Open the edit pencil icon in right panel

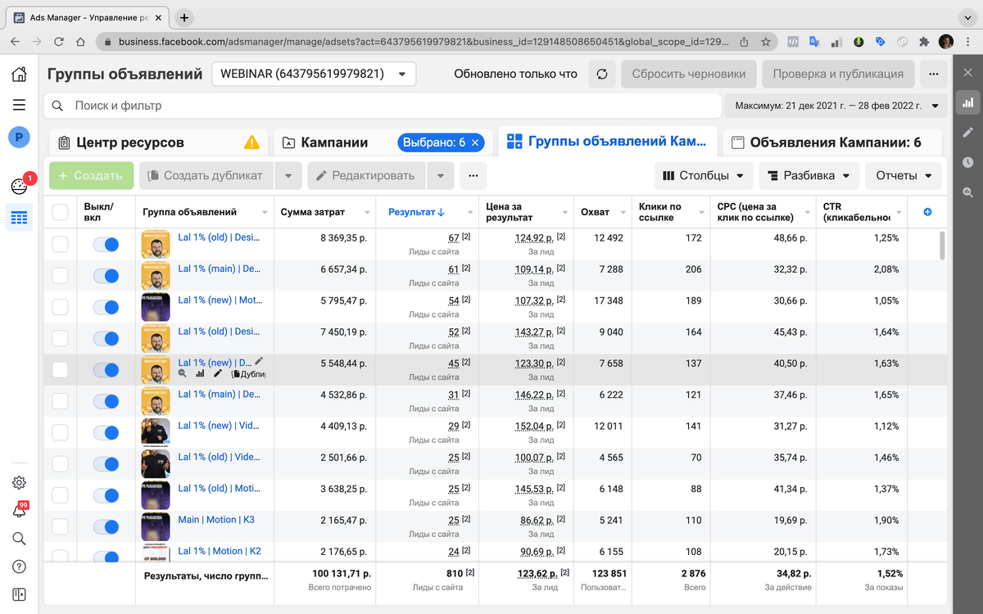click(x=968, y=133)
